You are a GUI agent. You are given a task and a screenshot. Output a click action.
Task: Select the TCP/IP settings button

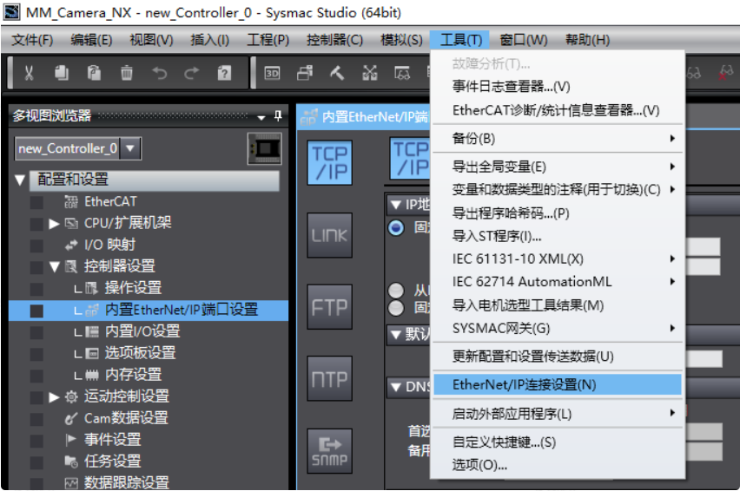330,162
